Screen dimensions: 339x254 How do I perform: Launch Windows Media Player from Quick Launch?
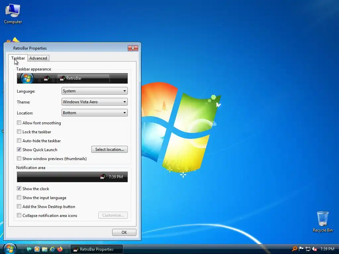37,249
